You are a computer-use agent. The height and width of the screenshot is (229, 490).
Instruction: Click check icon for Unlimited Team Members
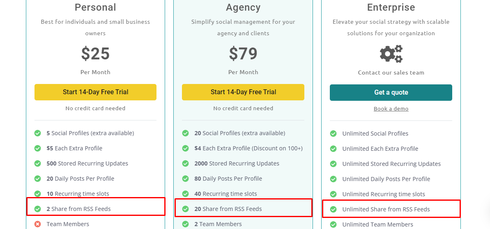(333, 224)
